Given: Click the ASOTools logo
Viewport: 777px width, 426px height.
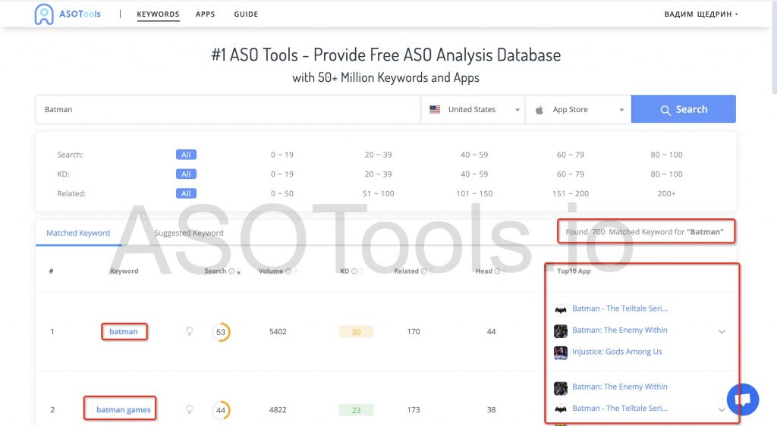Looking at the screenshot, I should 68,14.
